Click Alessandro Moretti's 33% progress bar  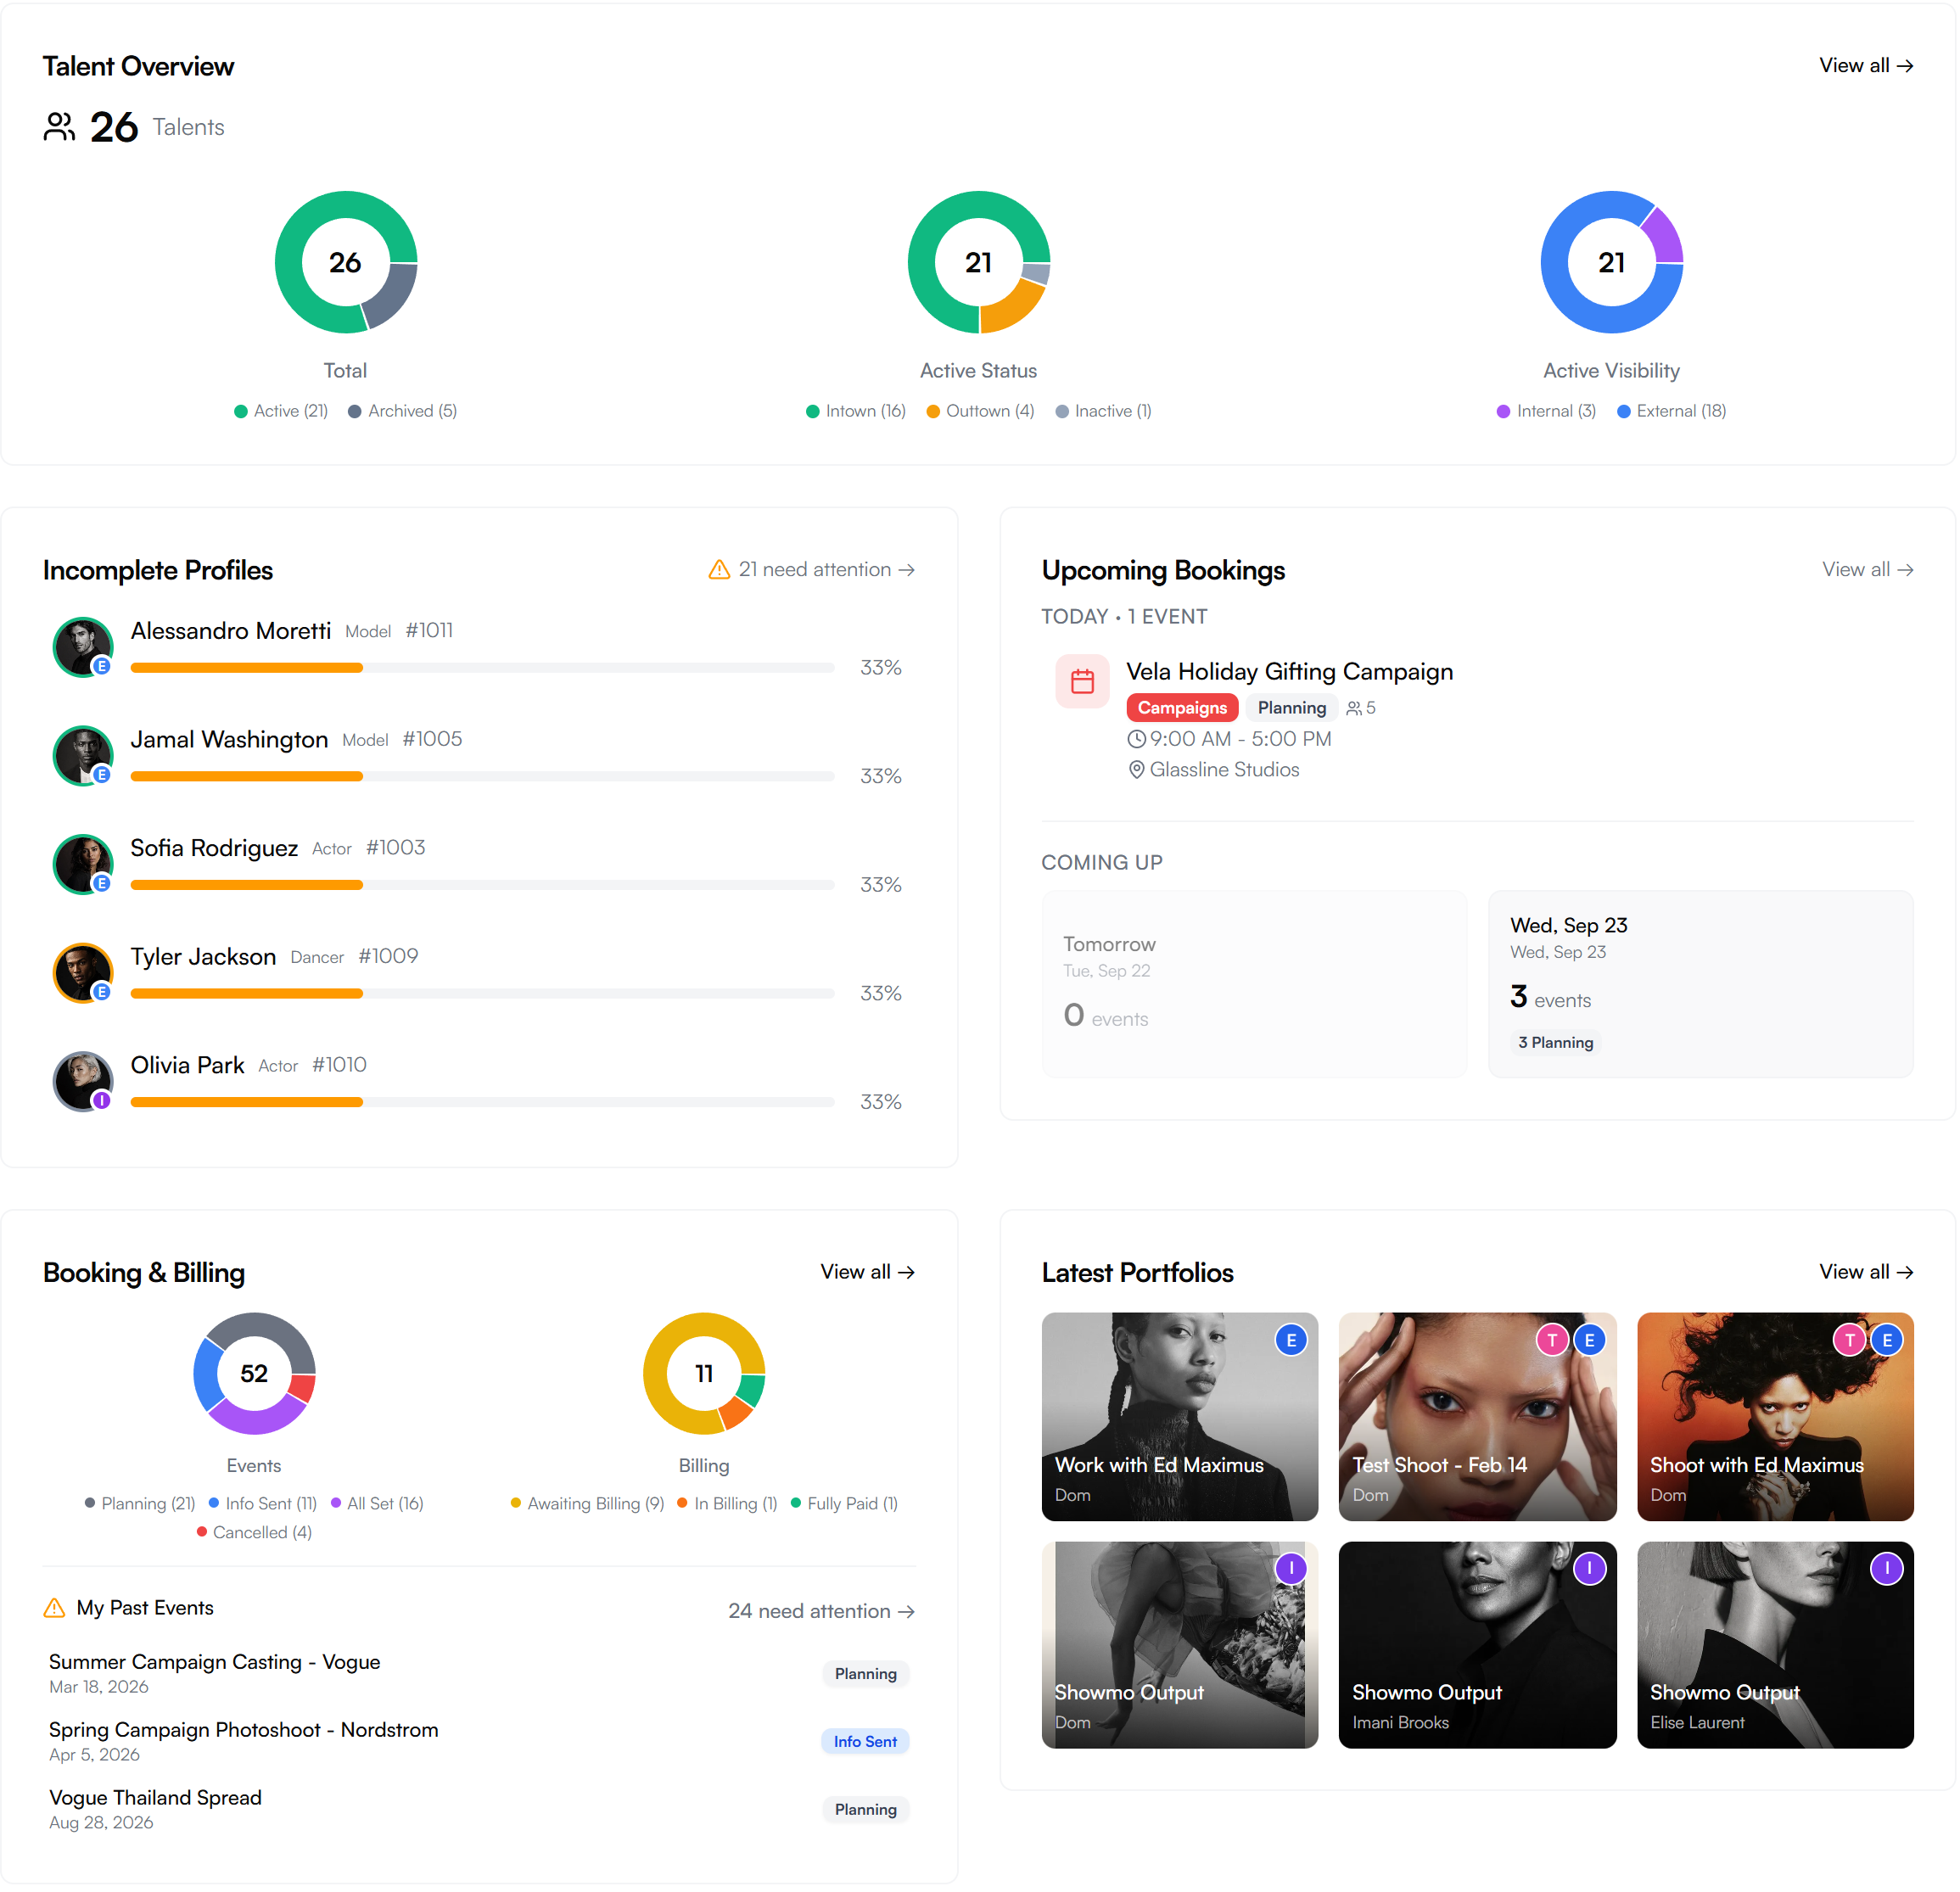[x=482, y=668]
